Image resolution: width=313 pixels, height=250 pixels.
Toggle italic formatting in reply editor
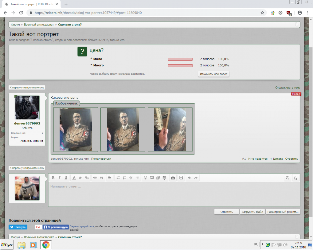tap(59, 178)
